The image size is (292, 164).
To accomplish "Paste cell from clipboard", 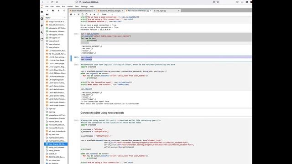I will pyautogui.click(x=86, y=14).
